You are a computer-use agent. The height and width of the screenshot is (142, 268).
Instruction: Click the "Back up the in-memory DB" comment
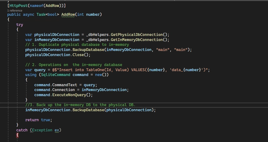80,105
